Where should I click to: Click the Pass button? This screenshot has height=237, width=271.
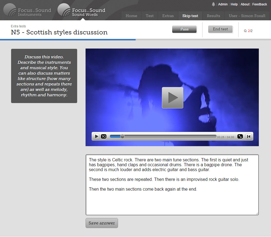[184, 29]
